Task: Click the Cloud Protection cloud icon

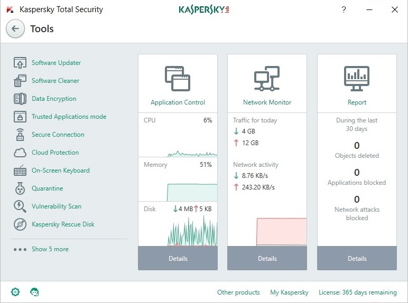Action: (x=20, y=153)
